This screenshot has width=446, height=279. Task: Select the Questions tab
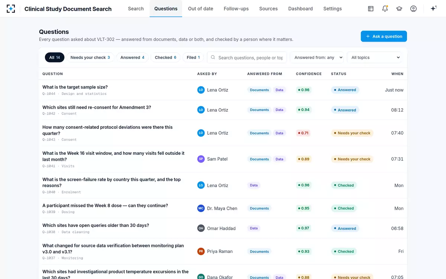(166, 9)
